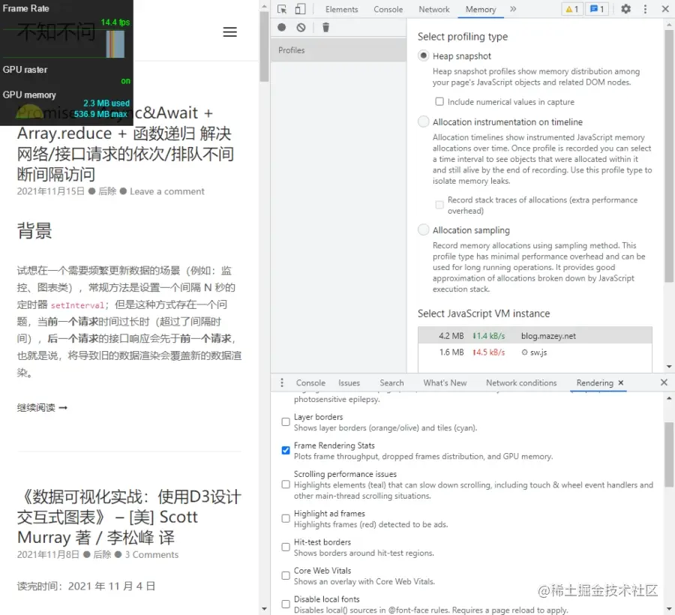Start recording with the take snapshot circle
The width and height of the screenshot is (675, 615).
point(281,28)
